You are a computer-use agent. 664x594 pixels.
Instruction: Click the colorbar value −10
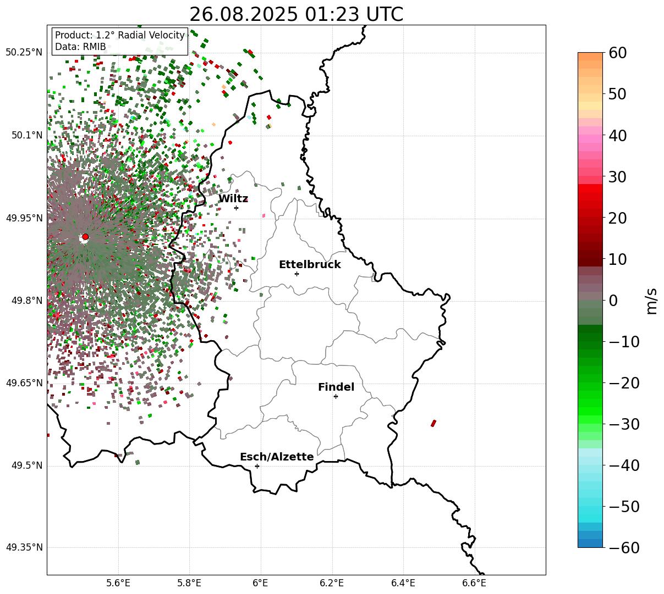coord(624,342)
